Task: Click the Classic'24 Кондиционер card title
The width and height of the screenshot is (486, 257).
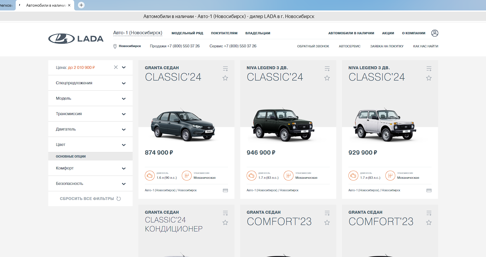Action: point(174,224)
